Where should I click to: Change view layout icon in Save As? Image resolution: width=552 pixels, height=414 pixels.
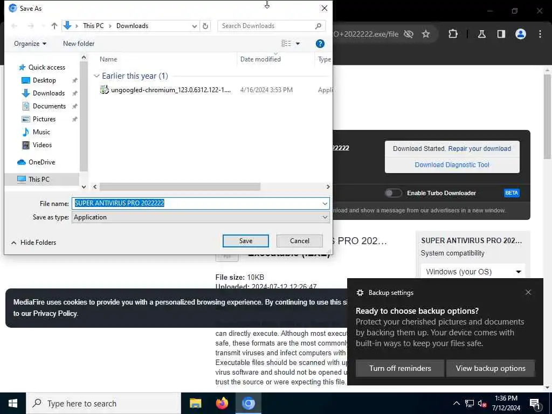(x=286, y=43)
